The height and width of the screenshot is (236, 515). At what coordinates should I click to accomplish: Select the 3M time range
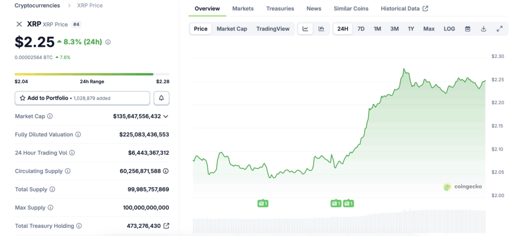click(394, 29)
